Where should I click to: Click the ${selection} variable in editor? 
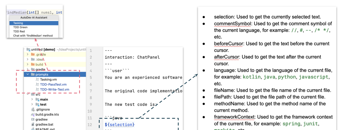(120, 125)
